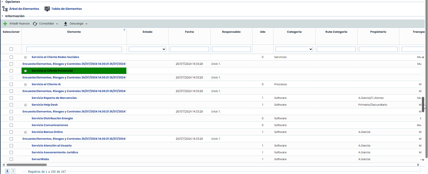Open Servicio Asesoramiento Jurídico element link
The height and width of the screenshot is (174, 428).
55,152
